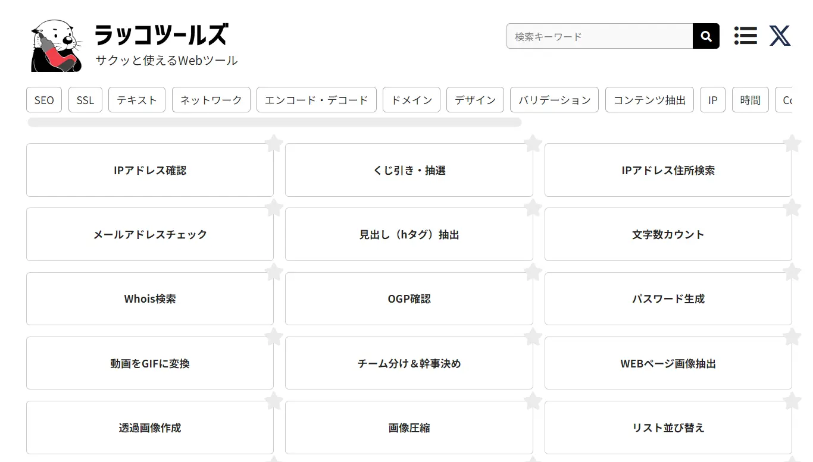This screenshot has width=813, height=462.
Task: Select the ネットワーク category tab
Action: 211,100
